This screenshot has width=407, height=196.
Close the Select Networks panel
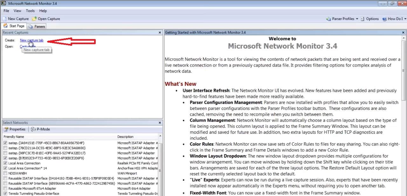pyautogui.click(x=160, y=123)
